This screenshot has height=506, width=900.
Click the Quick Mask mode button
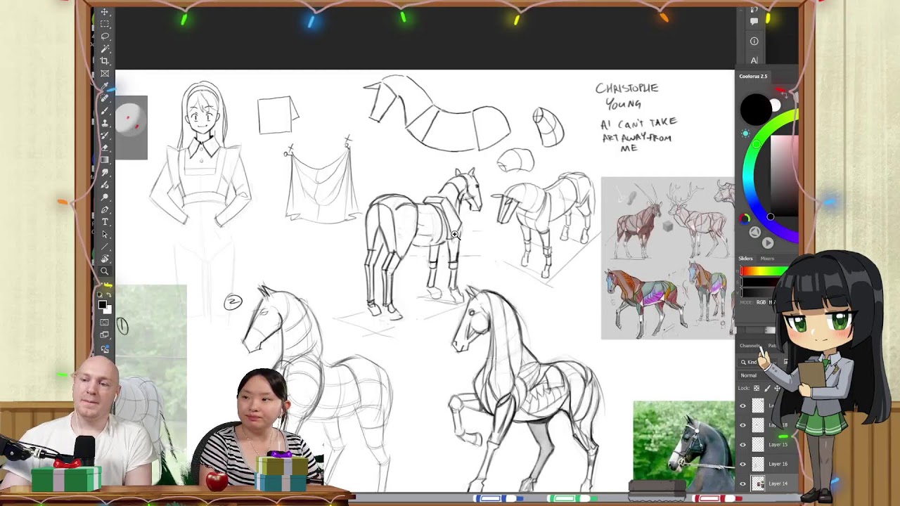click(104, 322)
